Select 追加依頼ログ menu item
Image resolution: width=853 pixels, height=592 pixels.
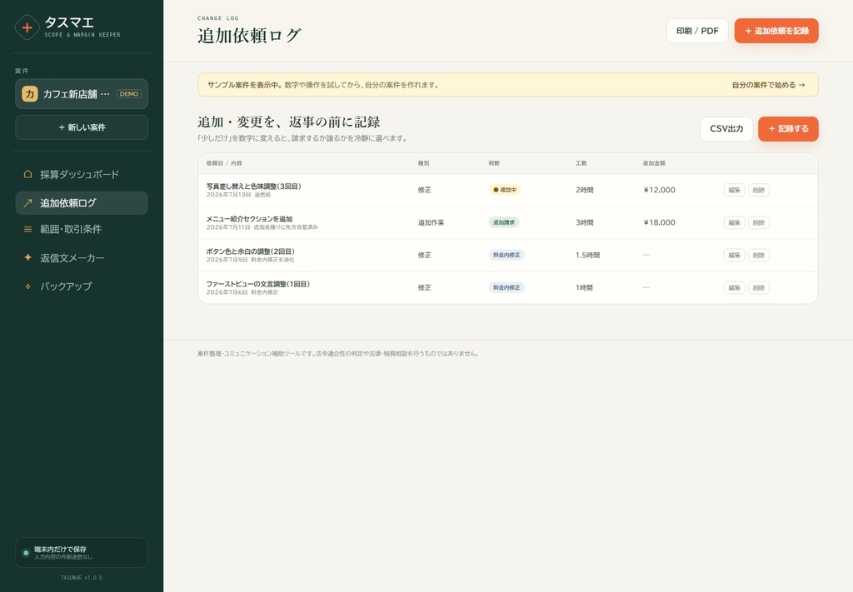82,203
